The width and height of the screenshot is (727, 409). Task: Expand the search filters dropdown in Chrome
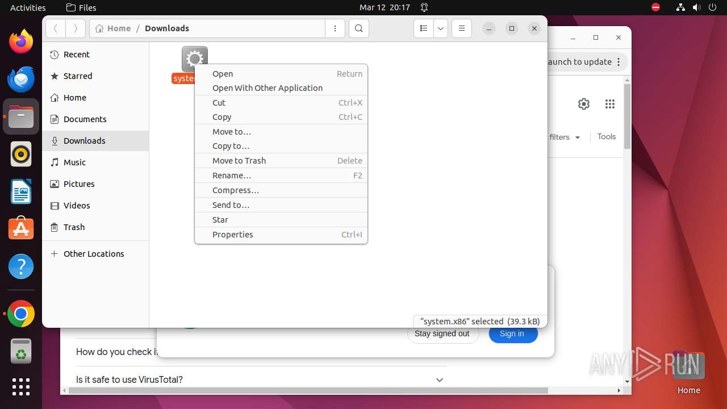[565, 137]
